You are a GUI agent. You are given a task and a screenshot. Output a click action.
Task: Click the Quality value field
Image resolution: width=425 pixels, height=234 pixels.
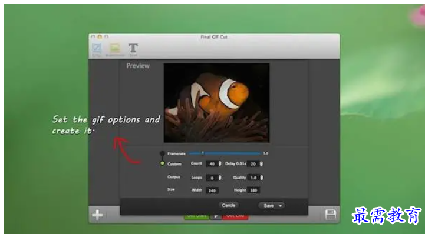(253, 178)
